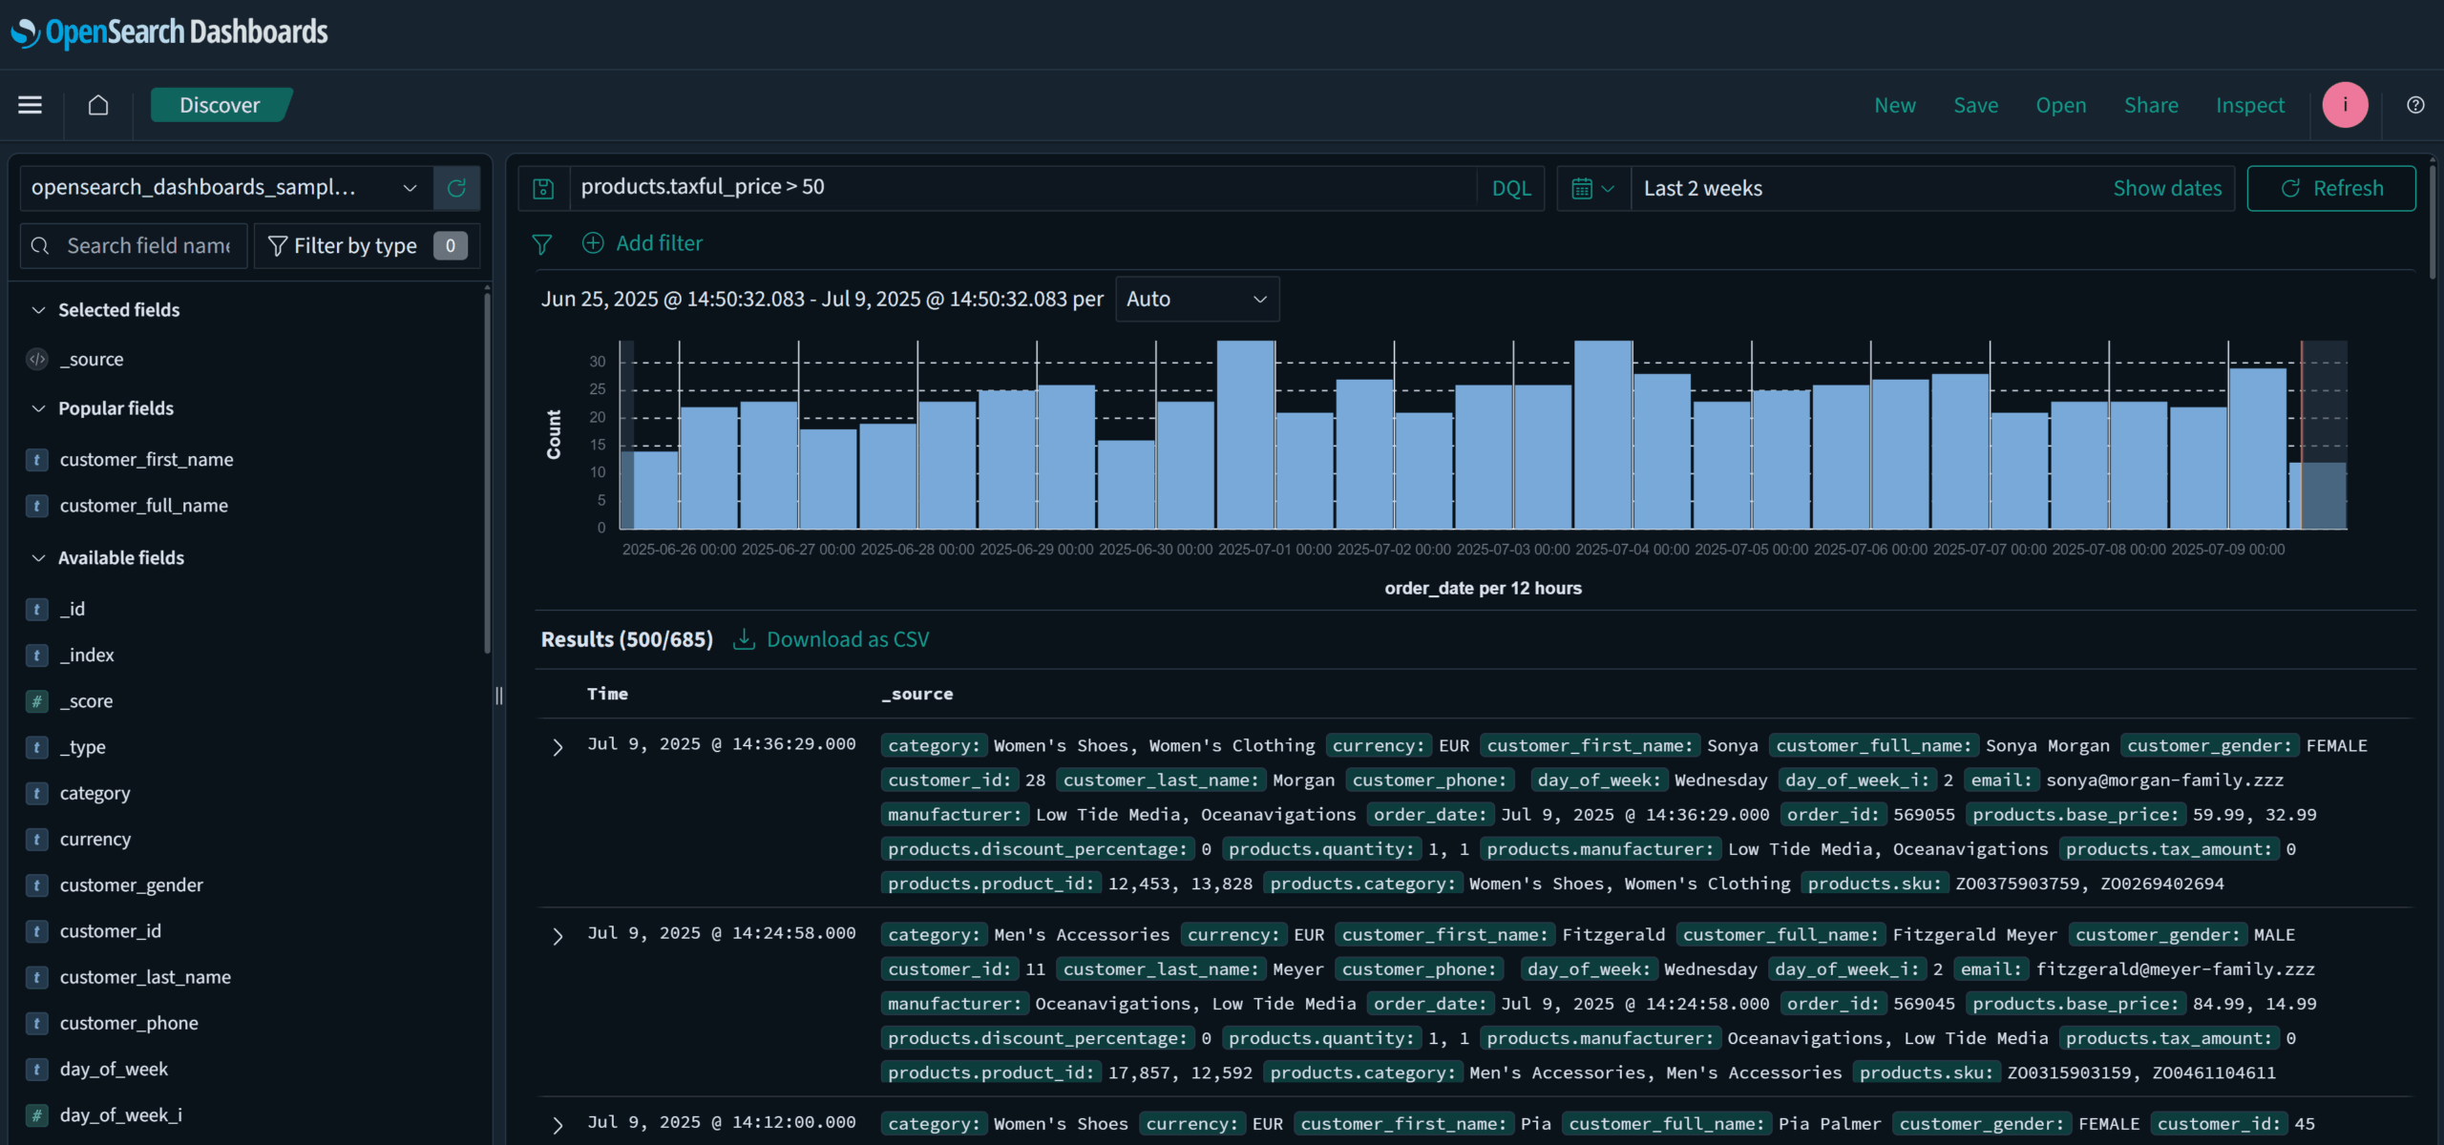Viewport: 2444px width, 1145px height.
Task: Open the Share menu
Action: click(2151, 105)
